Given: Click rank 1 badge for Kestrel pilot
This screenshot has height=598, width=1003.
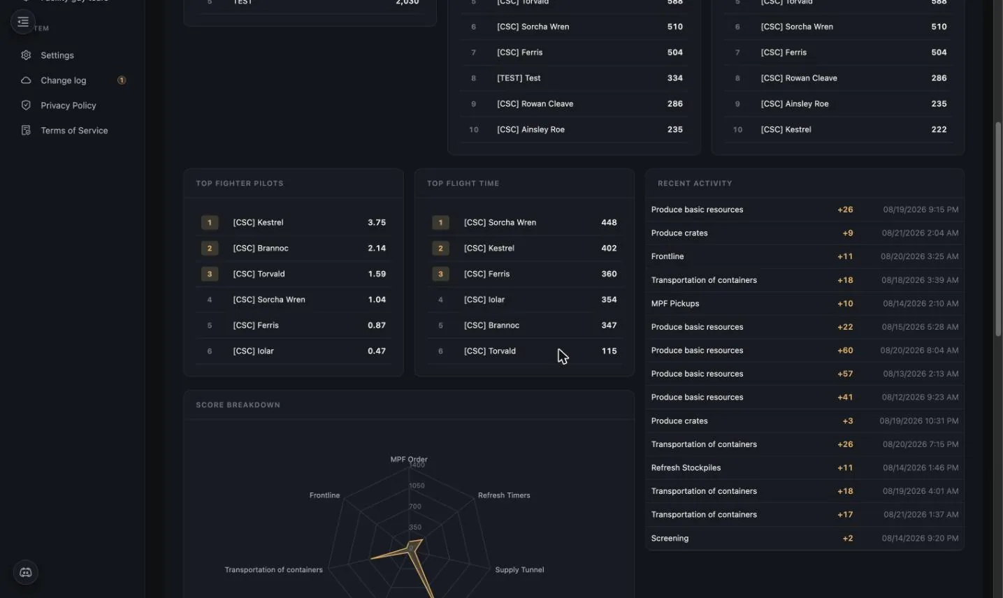Looking at the screenshot, I should [x=210, y=223].
